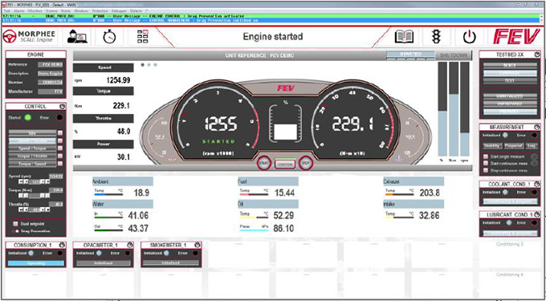The image size is (546, 301).
Task: Tick the Idle mode checkbox
Action: click(60, 133)
